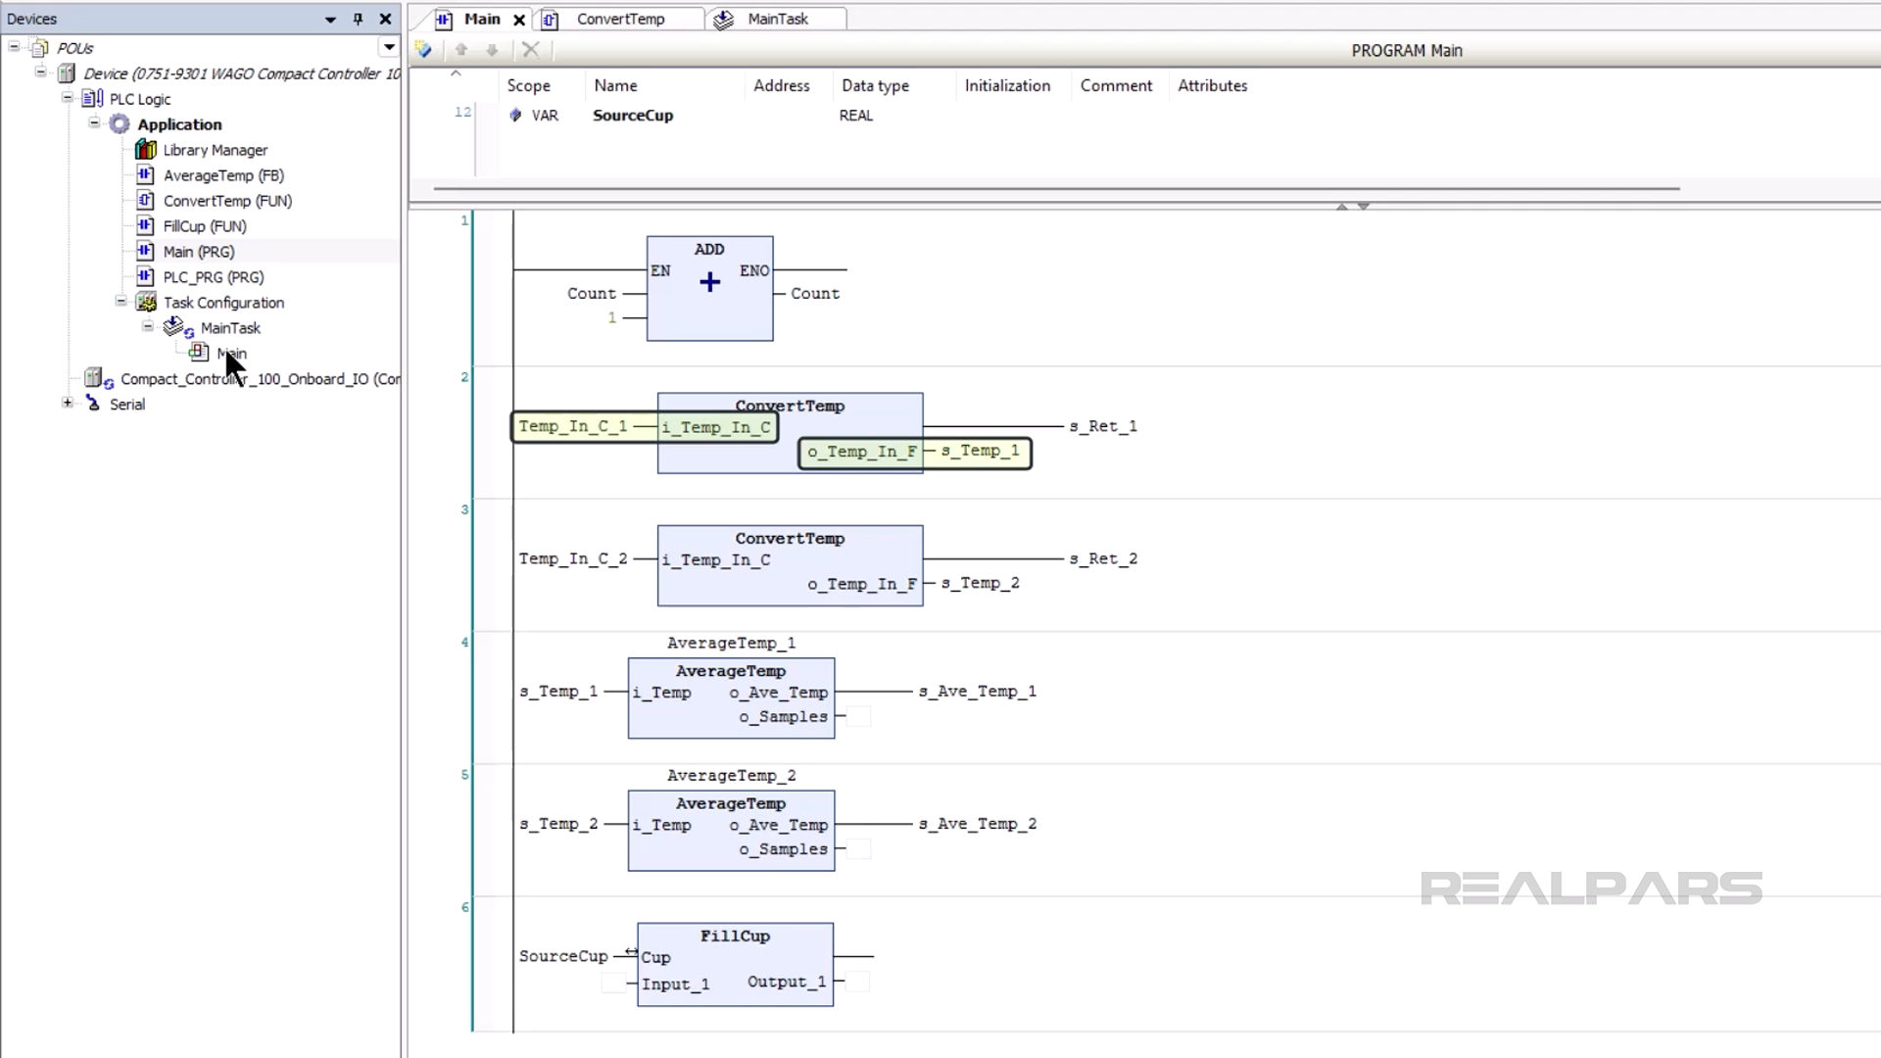Switch to the Main tab
This screenshot has width=1881, height=1058.
pos(482,19)
